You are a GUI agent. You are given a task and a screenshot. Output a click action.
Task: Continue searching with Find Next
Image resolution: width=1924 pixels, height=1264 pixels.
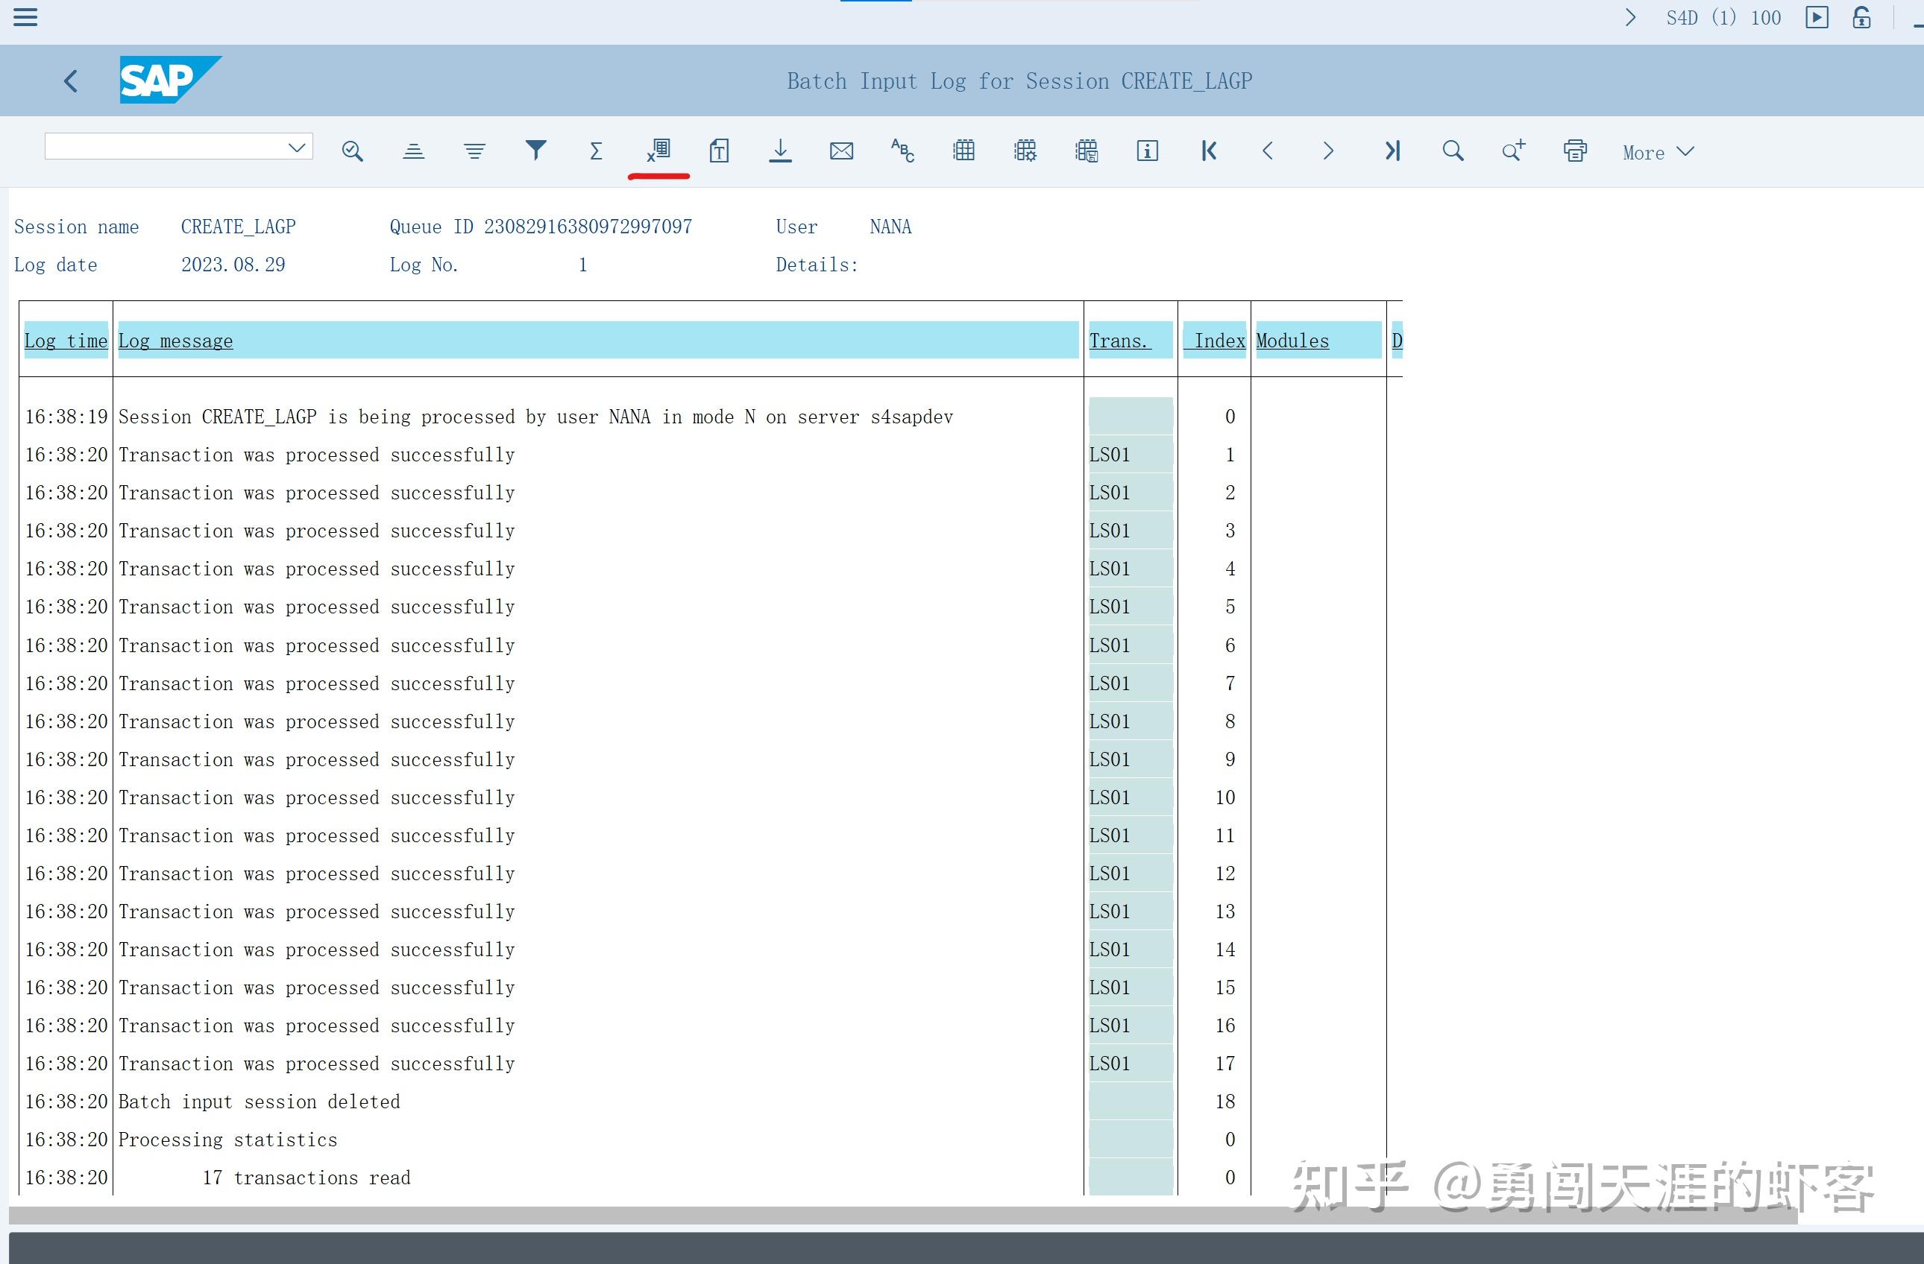(1513, 151)
